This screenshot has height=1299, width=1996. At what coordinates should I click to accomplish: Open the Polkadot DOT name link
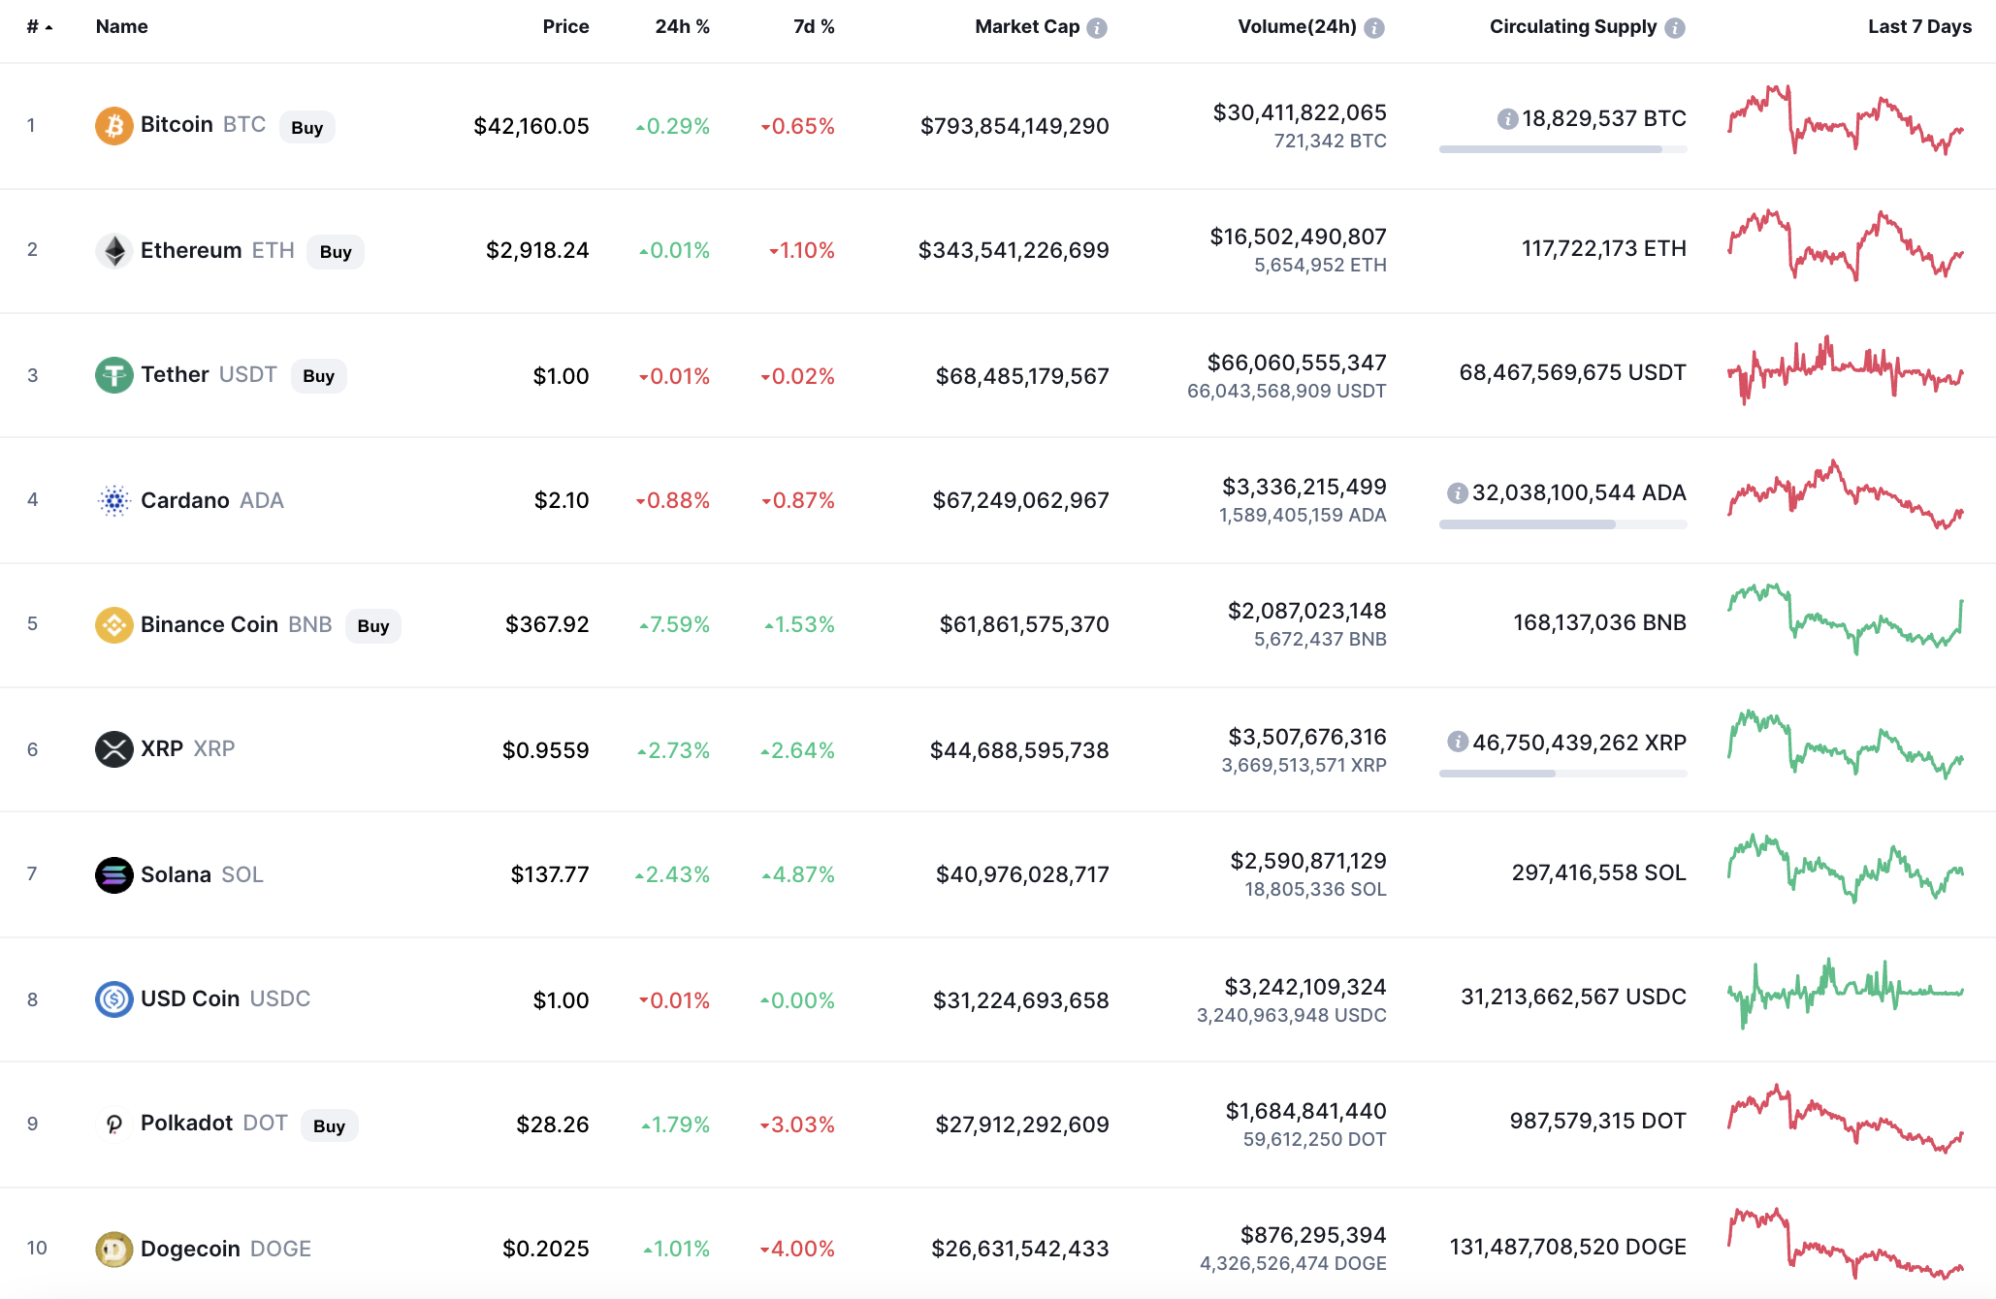(213, 1124)
